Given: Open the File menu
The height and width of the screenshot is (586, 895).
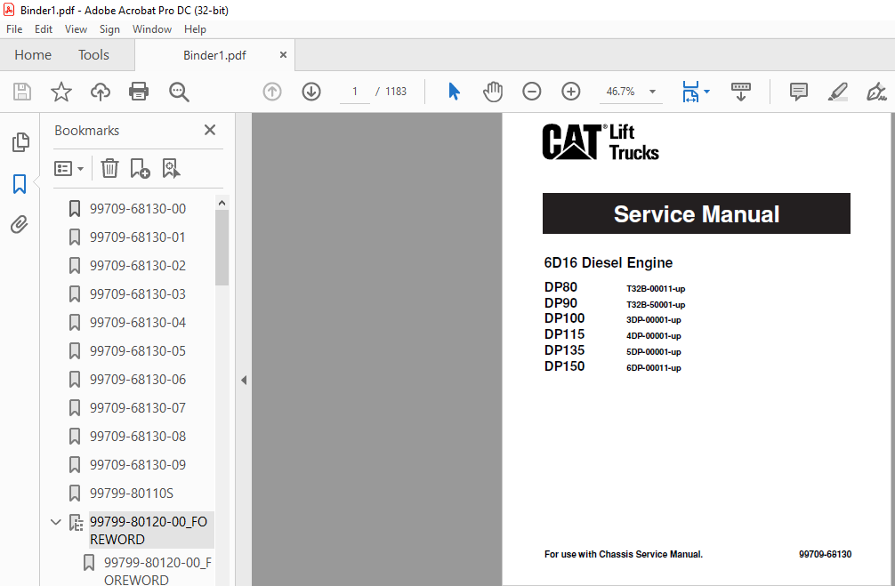Looking at the screenshot, I should pyautogui.click(x=14, y=29).
